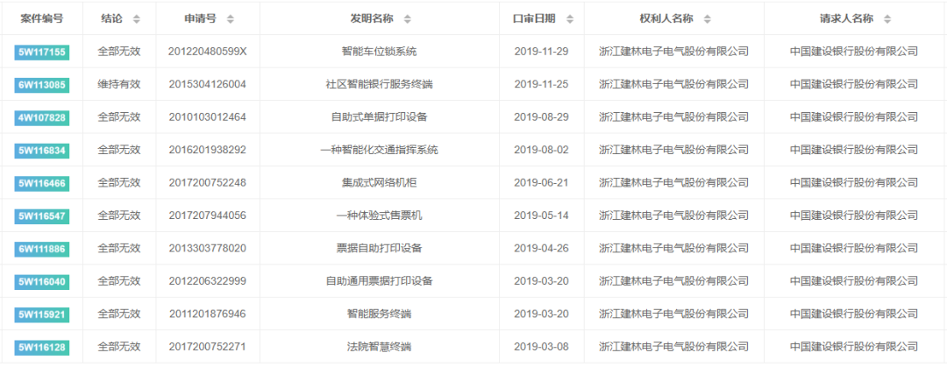947x367 pixels.
Task: Click 中国建设银行股份有限公司 in the 5W116128 row
Action: pos(853,347)
